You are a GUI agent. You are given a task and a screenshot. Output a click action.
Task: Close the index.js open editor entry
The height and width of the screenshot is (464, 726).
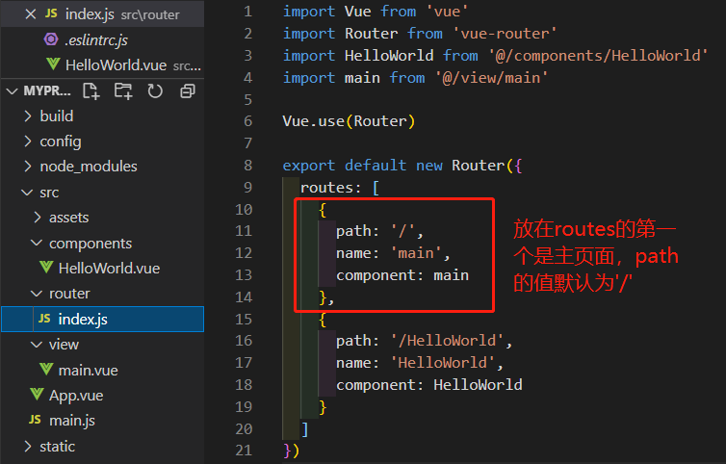point(31,14)
